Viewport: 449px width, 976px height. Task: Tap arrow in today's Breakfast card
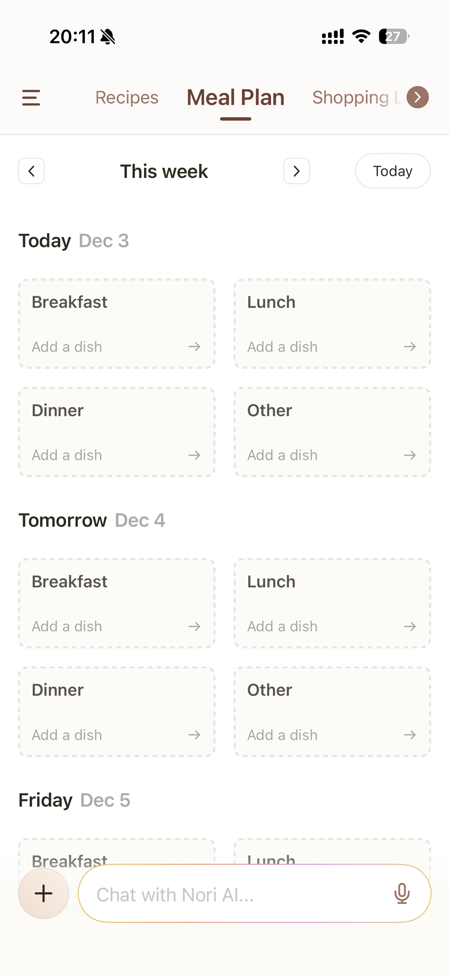tap(194, 347)
